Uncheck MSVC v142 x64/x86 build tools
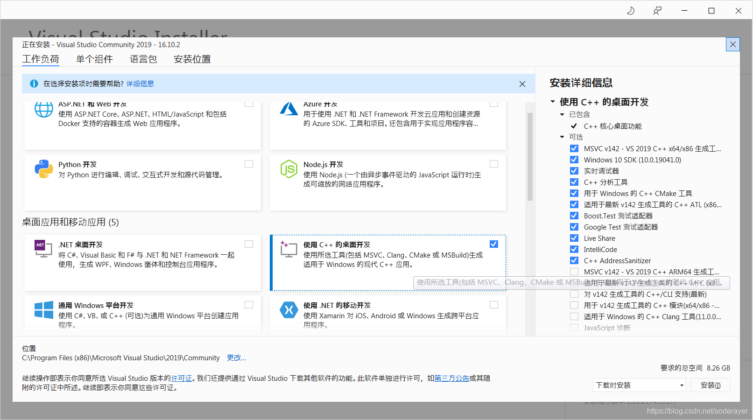753x420 pixels. coord(574,148)
